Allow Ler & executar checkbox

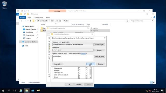tap(79, 73)
